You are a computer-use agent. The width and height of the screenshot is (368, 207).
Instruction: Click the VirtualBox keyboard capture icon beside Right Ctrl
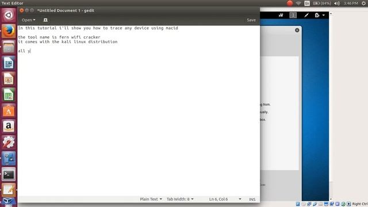click(348, 204)
